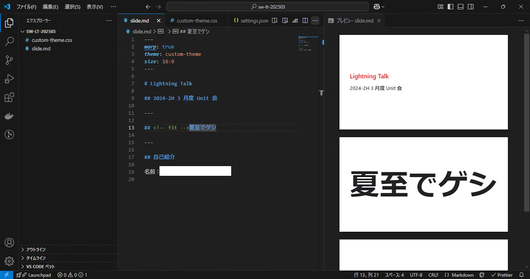Open customize layout button
The image size is (530, 279).
[440, 7]
